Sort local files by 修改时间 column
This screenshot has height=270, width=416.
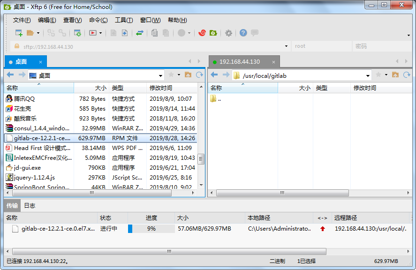(x=172, y=88)
